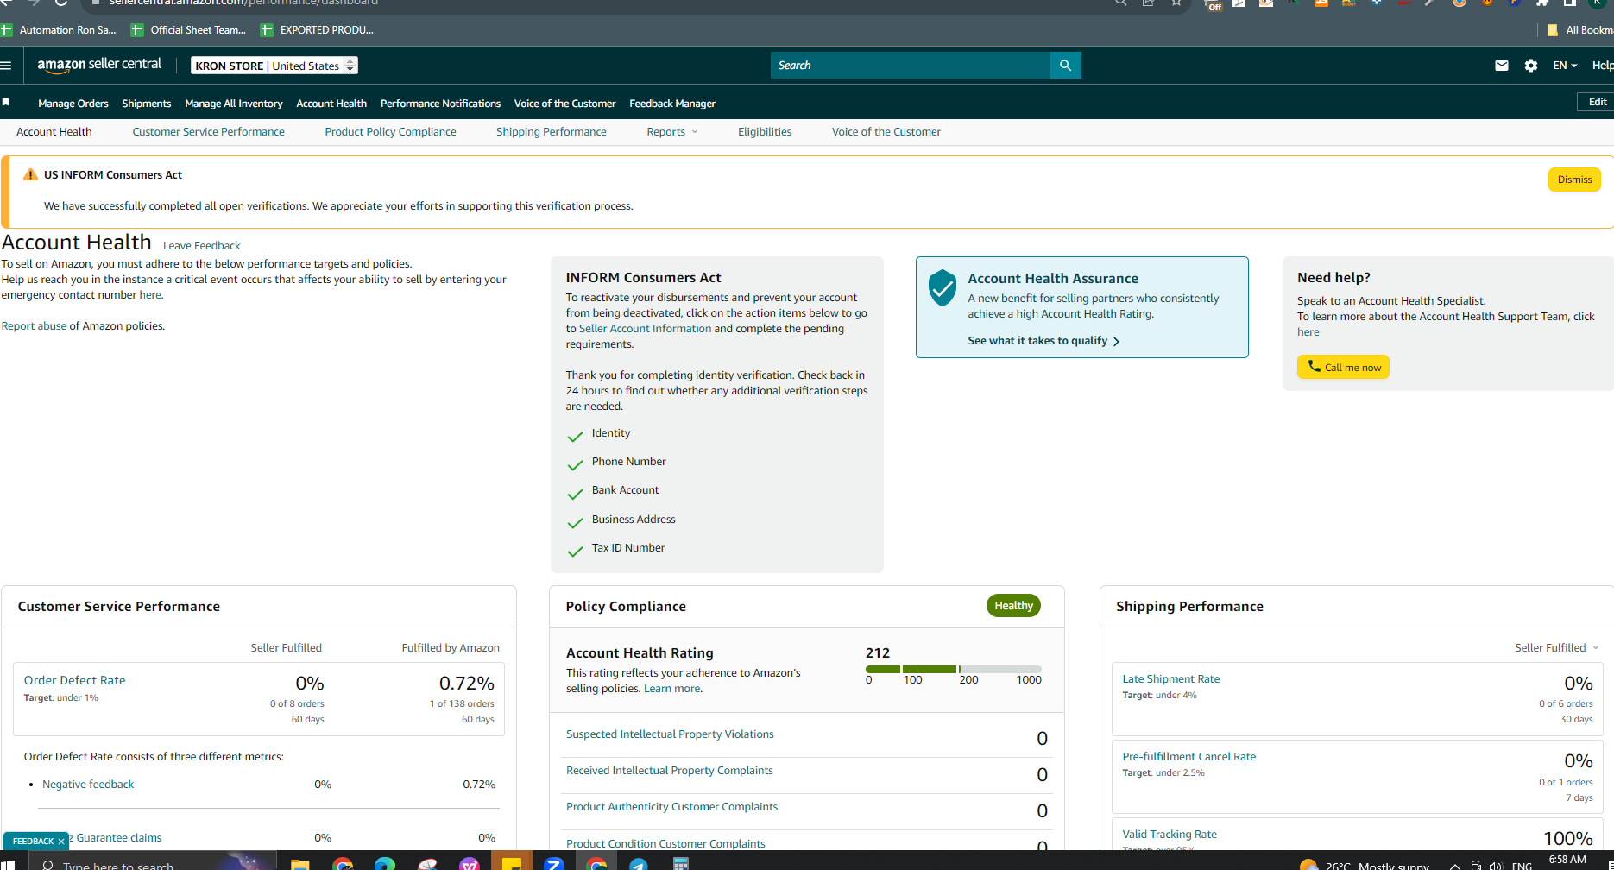This screenshot has width=1614, height=870.
Task: Open the hamburger navigation menu
Action: tap(6, 66)
